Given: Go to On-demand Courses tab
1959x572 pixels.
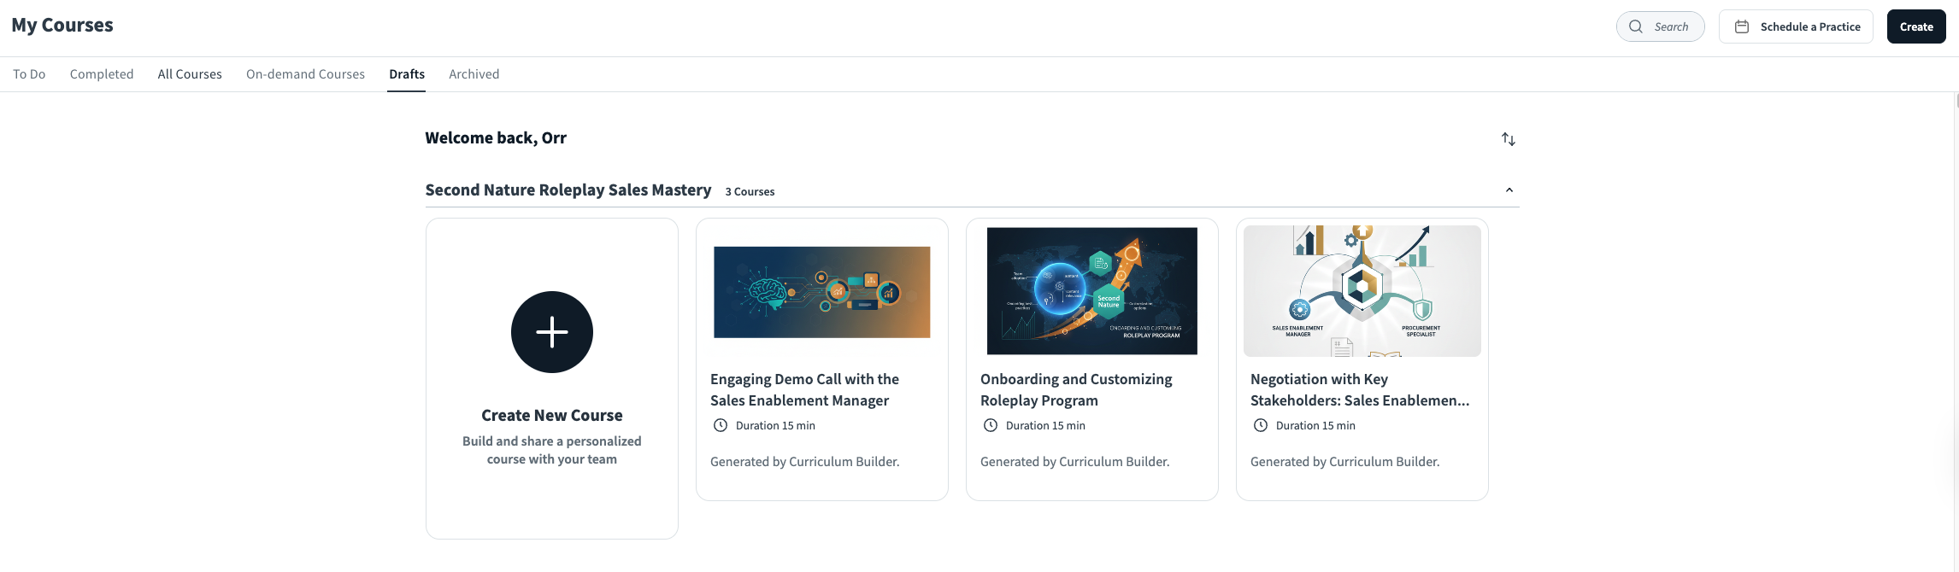Looking at the screenshot, I should click(305, 74).
